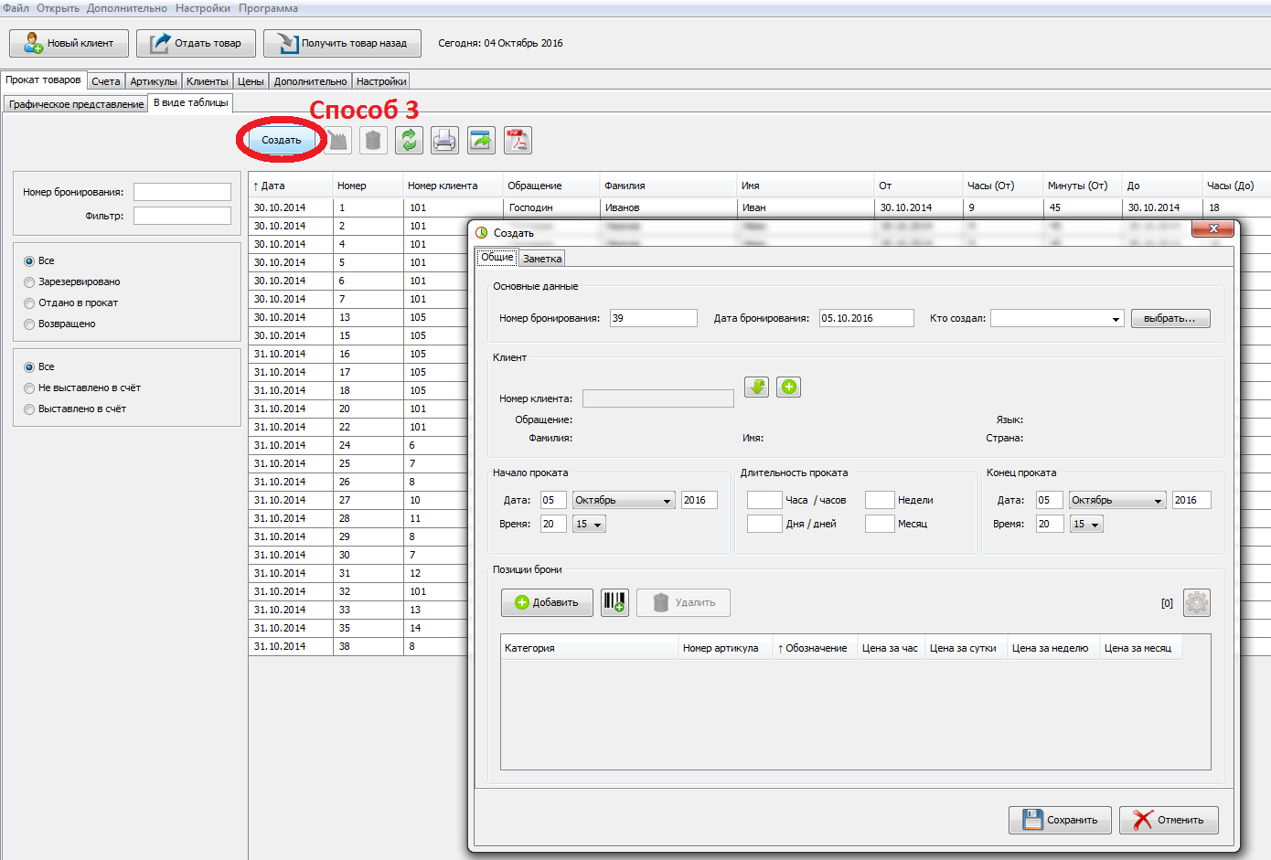Click the Добавить button
Image resolution: width=1271 pixels, height=860 pixels.
[547, 602]
